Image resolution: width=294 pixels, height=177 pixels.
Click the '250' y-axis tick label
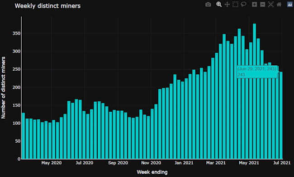coord(16,69)
